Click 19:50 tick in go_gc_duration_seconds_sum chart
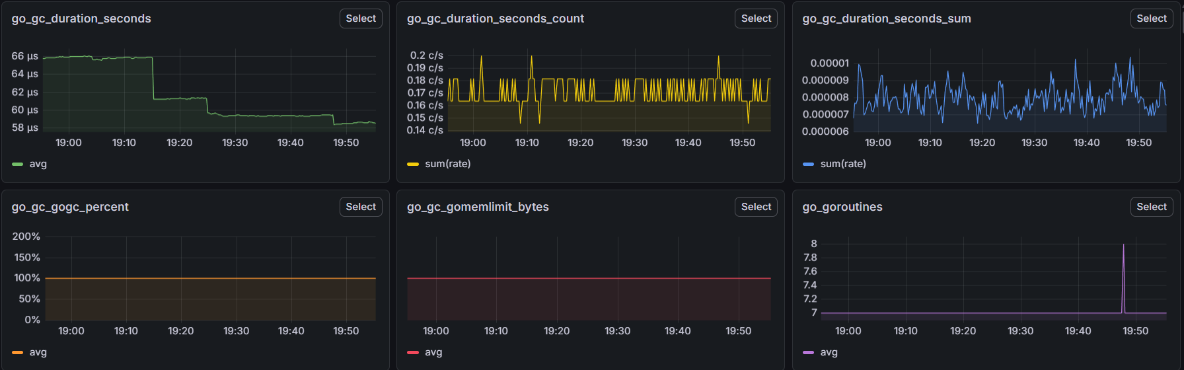Image resolution: width=1184 pixels, height=370 pixels. pos(1139,143)
